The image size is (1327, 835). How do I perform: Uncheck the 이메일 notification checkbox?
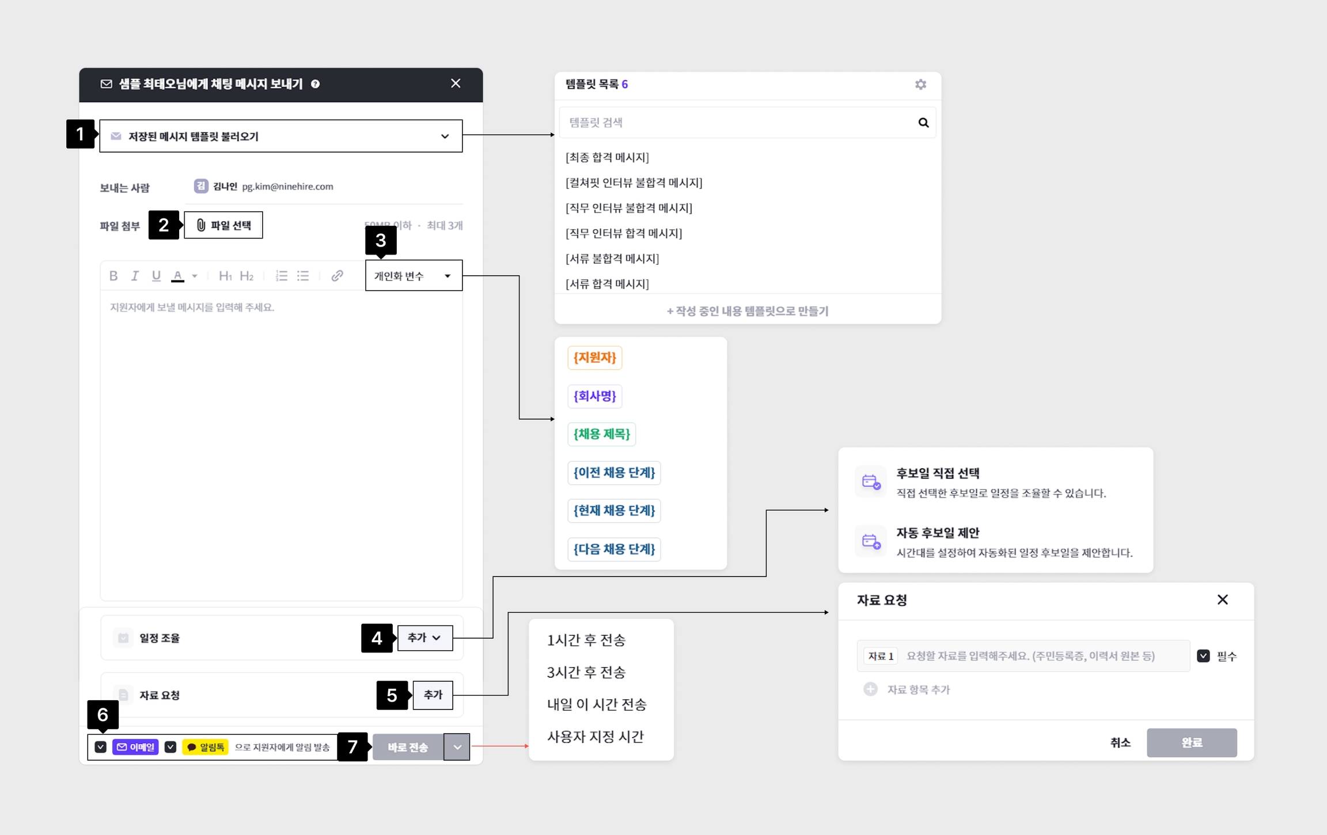pyautogui.click(x=101, y=747)
